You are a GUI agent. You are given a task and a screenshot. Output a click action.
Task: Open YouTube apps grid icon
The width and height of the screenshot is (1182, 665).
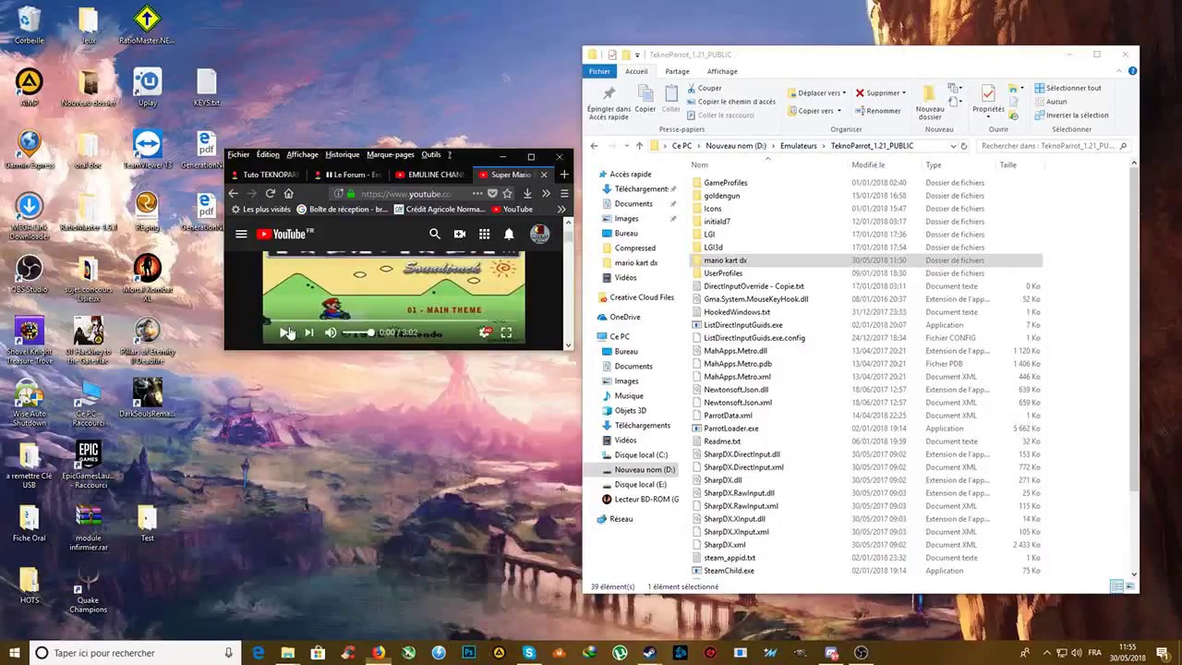[484, 235]
